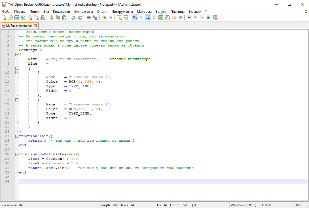The height and width of the screenshot is (208, 309).
Task: Collapse the first line block at line 10
Action: [17, 73]
